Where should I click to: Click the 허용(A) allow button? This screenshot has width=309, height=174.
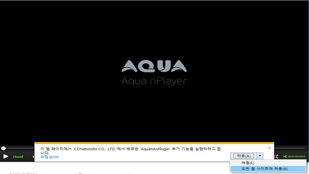244,156
